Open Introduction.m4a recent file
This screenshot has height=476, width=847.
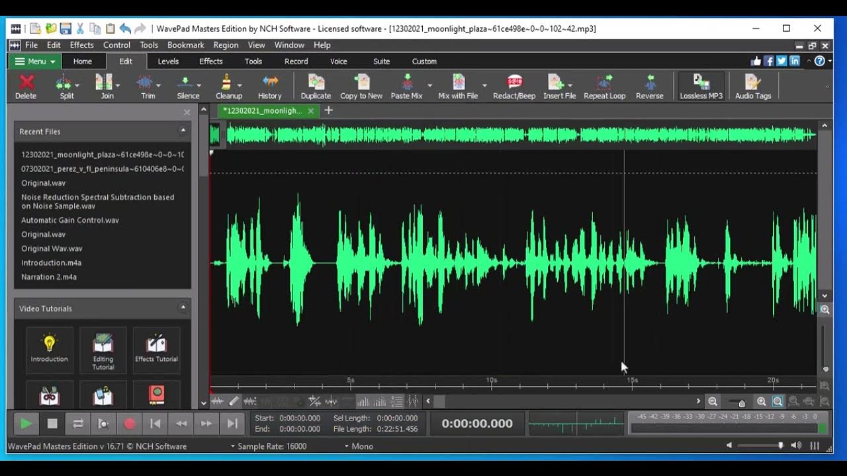click(x=51, y=262)
